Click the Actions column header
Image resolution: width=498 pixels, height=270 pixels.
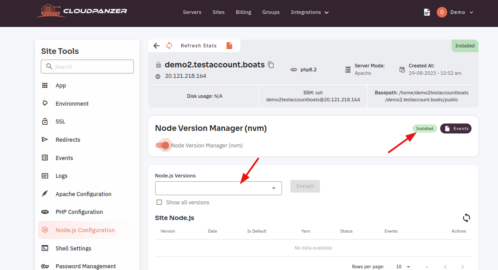point(458,231)
